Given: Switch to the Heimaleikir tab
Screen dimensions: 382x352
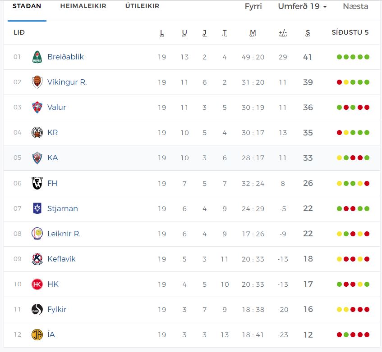Looking at the screenshot, I should click(83, 6).
